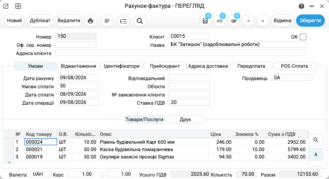Open record in new window icon
The image size is (329, 179).
[6, 6]
